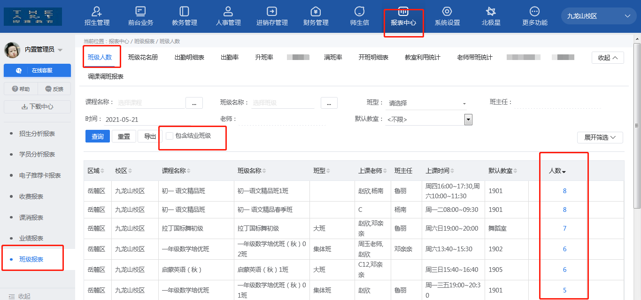Switch to 出勤率 tab
This screenshot has height=300, width=641.
pos(230,57)
